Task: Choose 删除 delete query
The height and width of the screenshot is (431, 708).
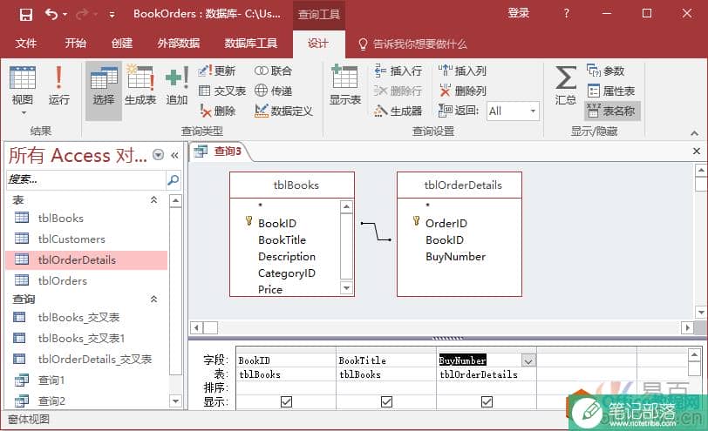Action: 218,111
